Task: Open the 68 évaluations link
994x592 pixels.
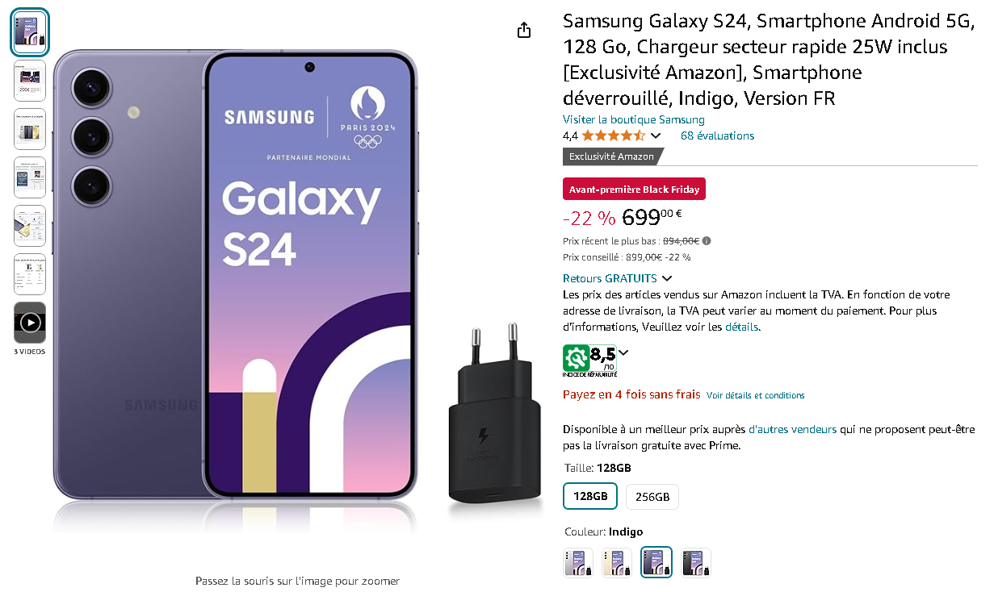Action: coord(718,135)
